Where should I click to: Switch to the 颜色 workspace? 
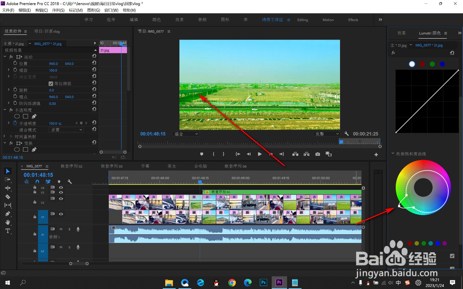(157, 20)
